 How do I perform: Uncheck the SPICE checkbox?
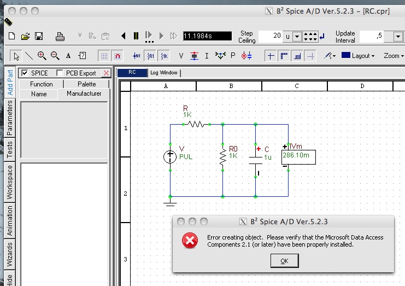[25, 73]
